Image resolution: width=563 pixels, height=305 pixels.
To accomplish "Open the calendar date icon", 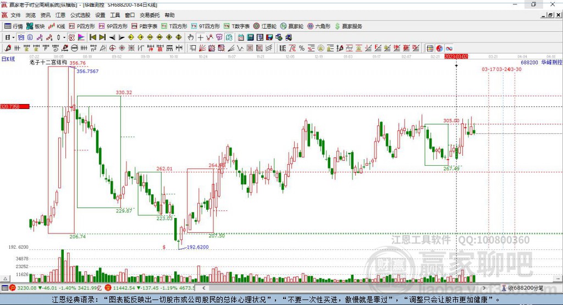I will (x=241, y=37).
